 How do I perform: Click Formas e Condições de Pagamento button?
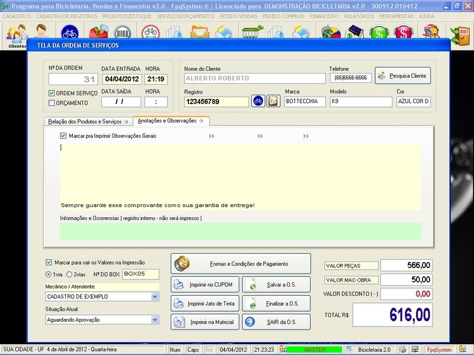241,264
